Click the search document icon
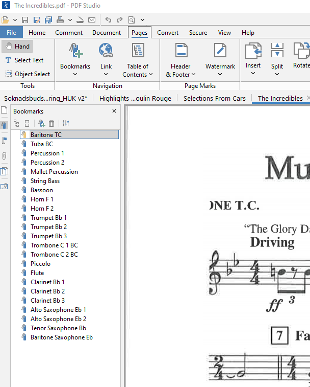The image size is (310, 387). click(132, 20)
